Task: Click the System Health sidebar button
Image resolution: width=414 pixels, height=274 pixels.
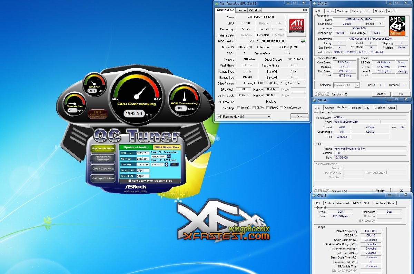Action: point(103,148)
